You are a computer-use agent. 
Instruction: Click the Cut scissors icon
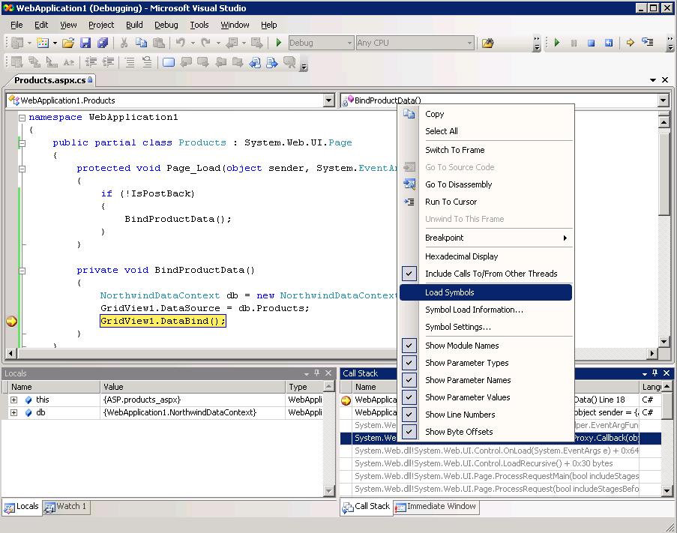pos(124,43)
